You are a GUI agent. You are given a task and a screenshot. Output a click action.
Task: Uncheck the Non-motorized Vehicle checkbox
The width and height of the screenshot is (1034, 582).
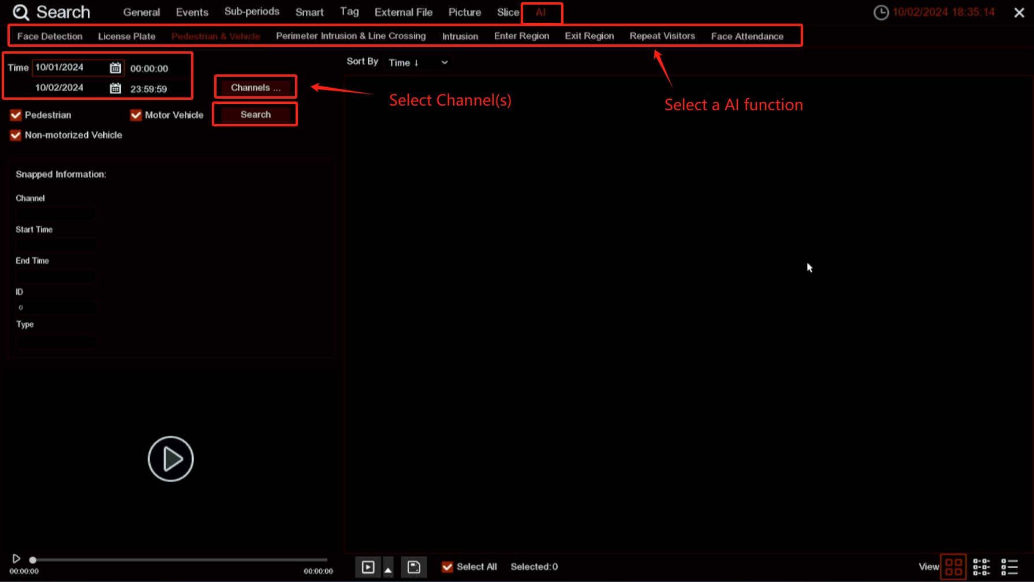pyautogui.click(x=16, y=136)
